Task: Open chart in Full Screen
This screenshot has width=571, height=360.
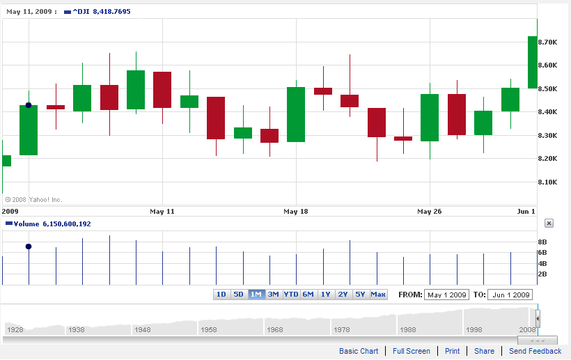Action: [x=412, y=351]
